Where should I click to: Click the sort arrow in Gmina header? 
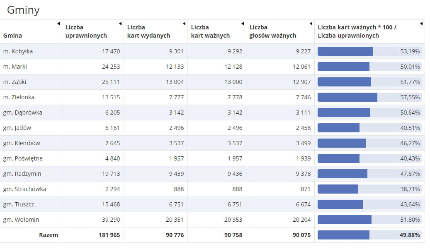[x=58, y=24]
